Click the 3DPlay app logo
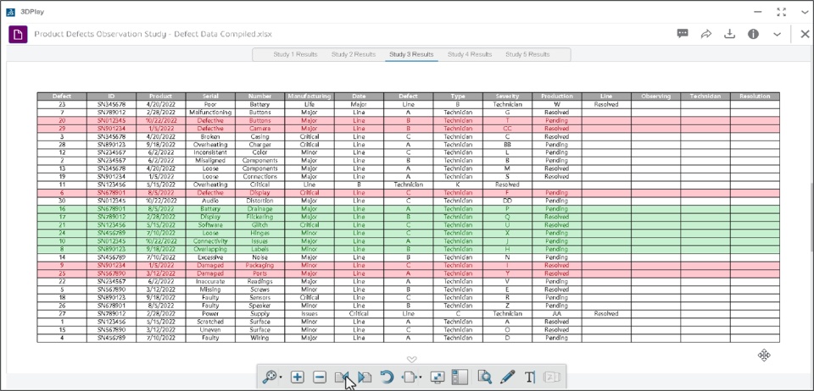The width and height of the screenshot is (814, 391). pyautogui.click(x=10, y=12)
